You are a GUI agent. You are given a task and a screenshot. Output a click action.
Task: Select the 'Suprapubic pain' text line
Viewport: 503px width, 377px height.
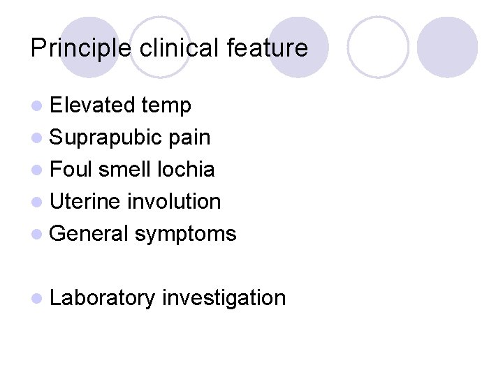click(x=130, y=138)
